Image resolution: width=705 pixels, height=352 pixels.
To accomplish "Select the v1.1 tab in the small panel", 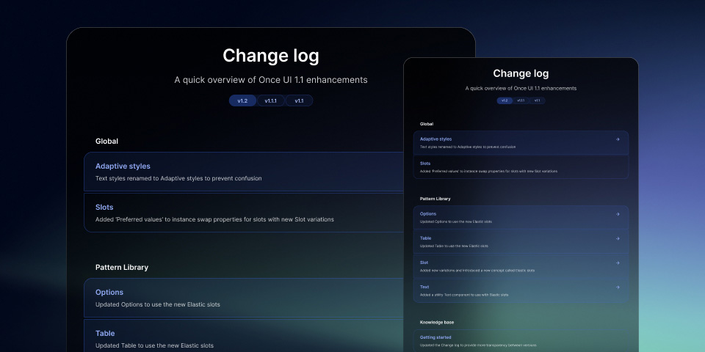I will pos(538,100).
